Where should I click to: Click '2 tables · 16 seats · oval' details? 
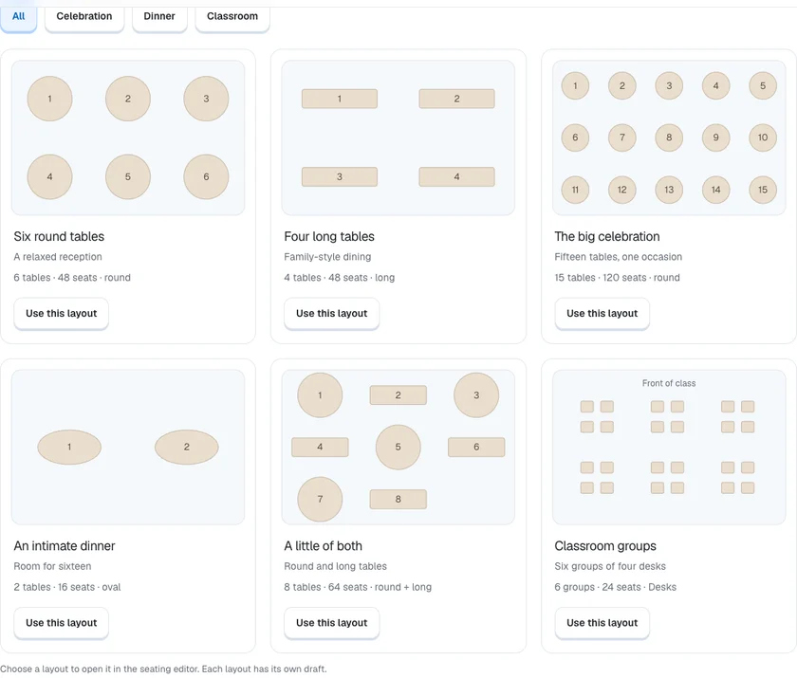pos(67,587)
